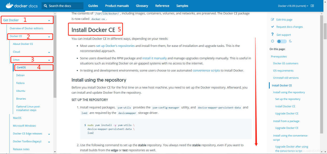Click the Get support question mark icon

click(273, 34)
